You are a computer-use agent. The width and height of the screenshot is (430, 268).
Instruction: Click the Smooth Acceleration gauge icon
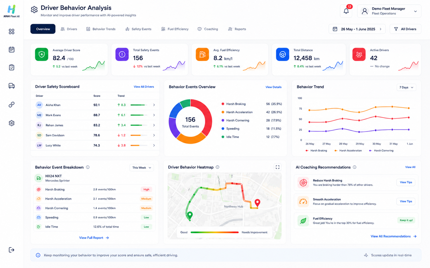click(303, 202)
